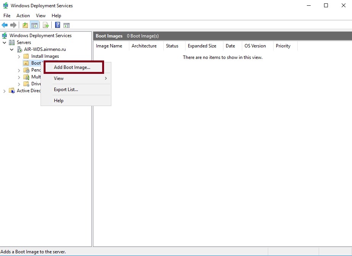Choose Add Boot Image from context menu
Screen dimensions: 352x256
72,67
